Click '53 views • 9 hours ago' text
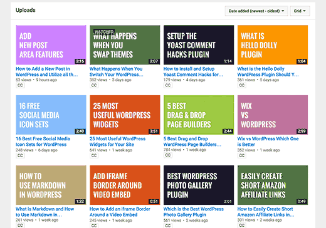The image size is (326, 228). tap(36, 80)
